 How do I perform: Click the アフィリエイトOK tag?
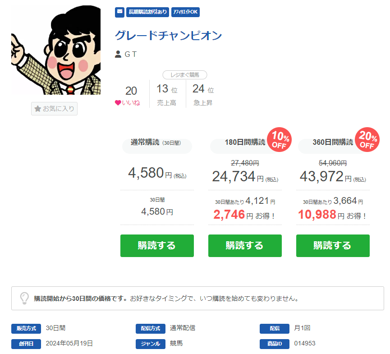click(185, 12)
